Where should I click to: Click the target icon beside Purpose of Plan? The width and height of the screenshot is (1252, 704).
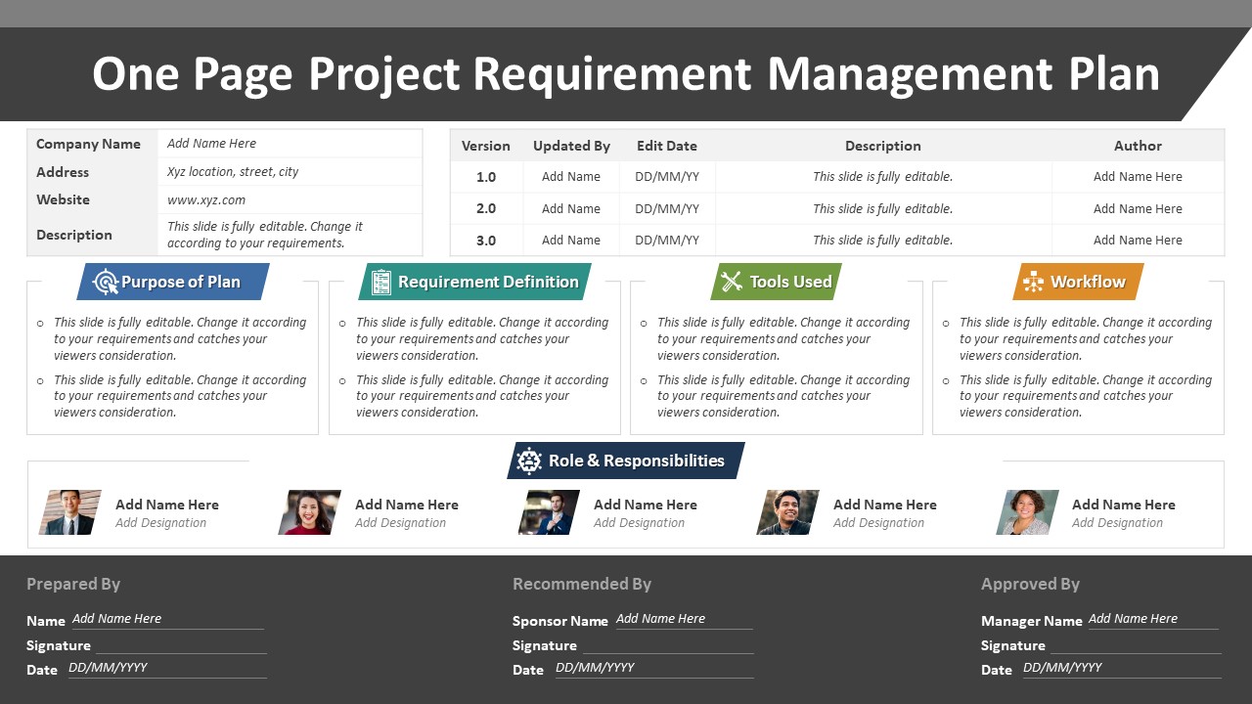coord(105,283)
